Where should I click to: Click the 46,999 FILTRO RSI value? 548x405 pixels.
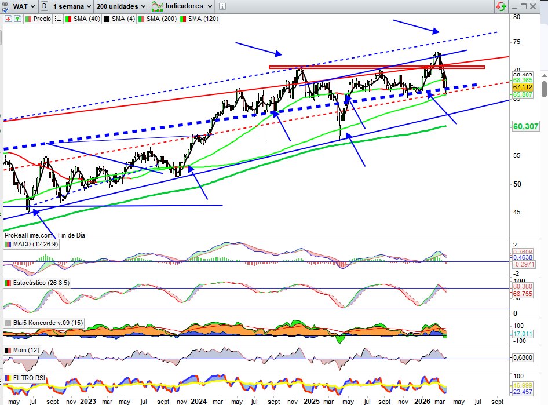523,385
